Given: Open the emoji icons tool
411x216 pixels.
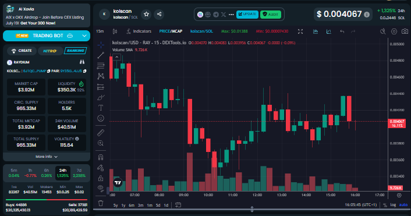Looking at the screenshot, I should coord(101,118).
